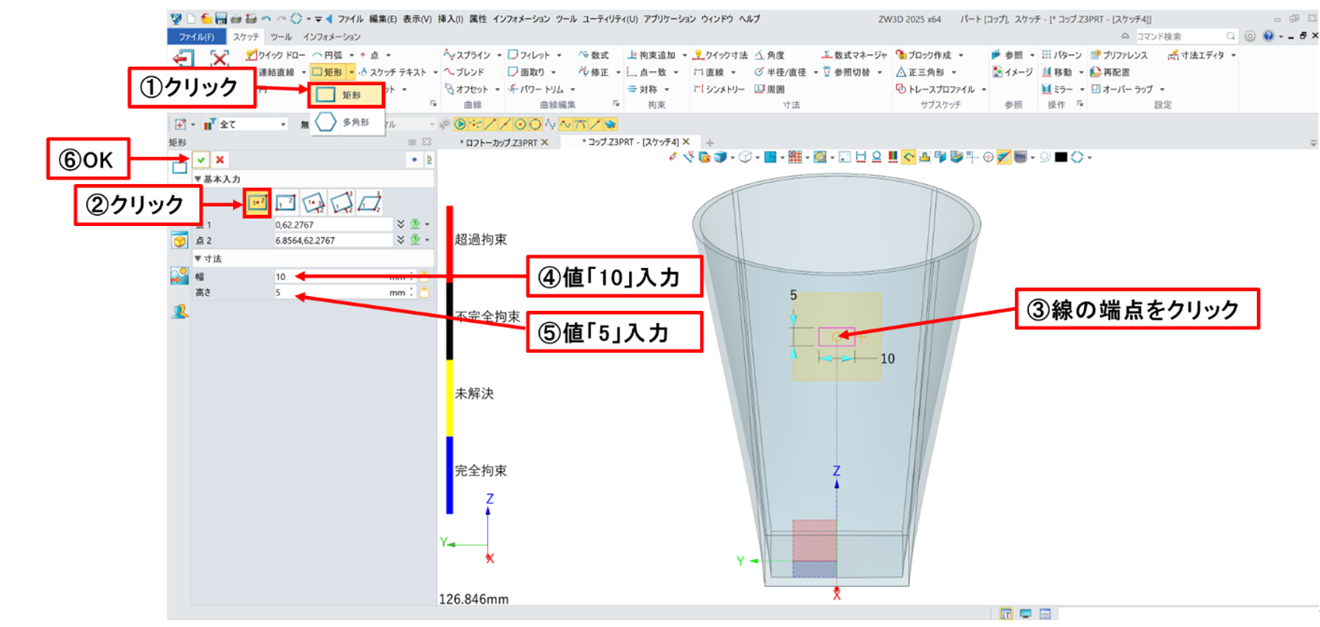Click the 連結直線 tool button

pyautogui.click(x=276, y=72)
